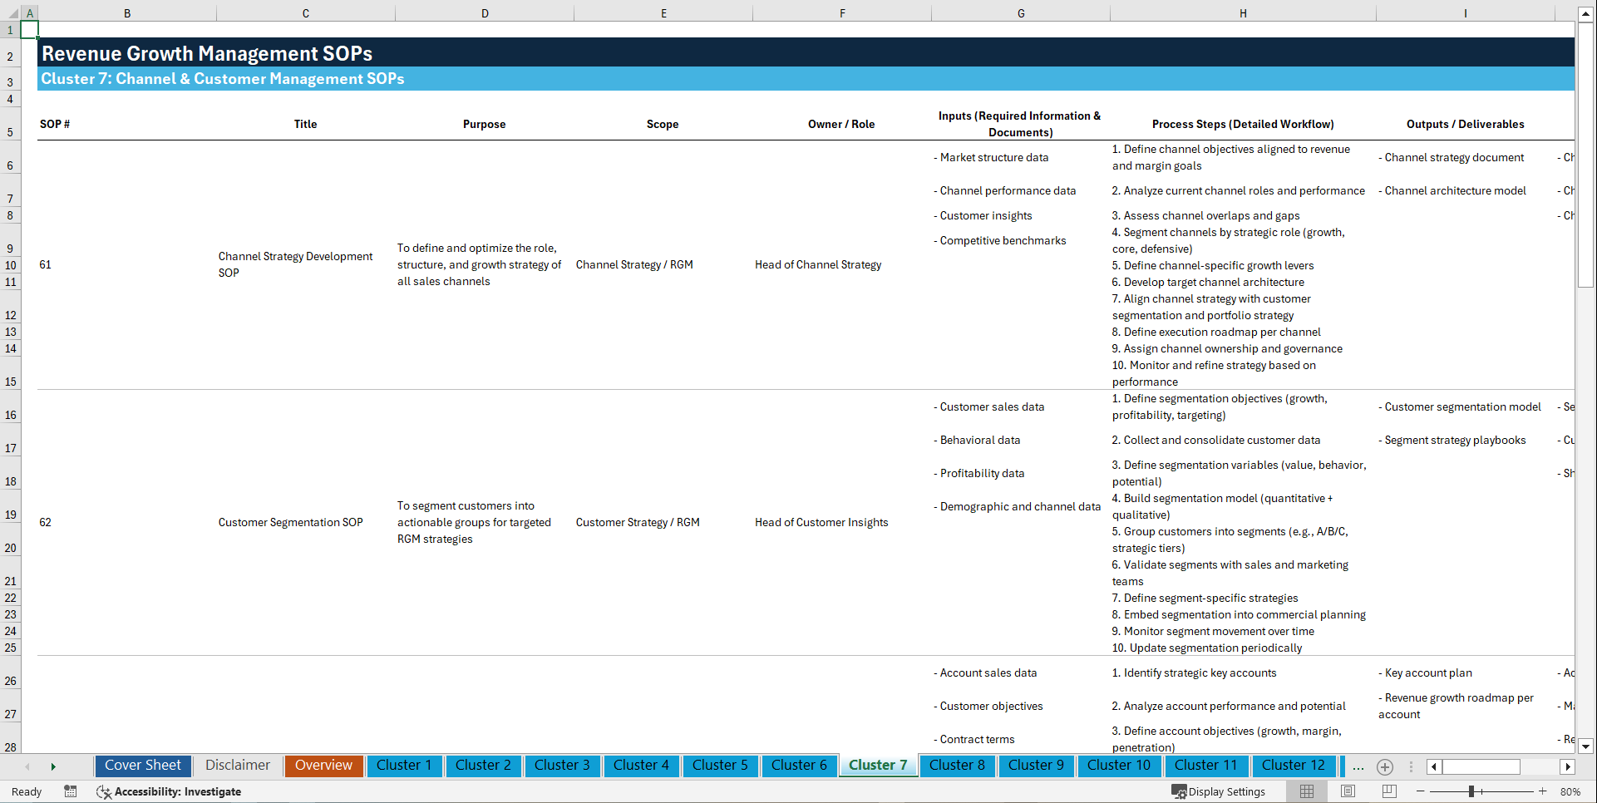Open Page Layout view from the status bar
This screenshot has width=1597, height=803.
tap(1348, 791)
